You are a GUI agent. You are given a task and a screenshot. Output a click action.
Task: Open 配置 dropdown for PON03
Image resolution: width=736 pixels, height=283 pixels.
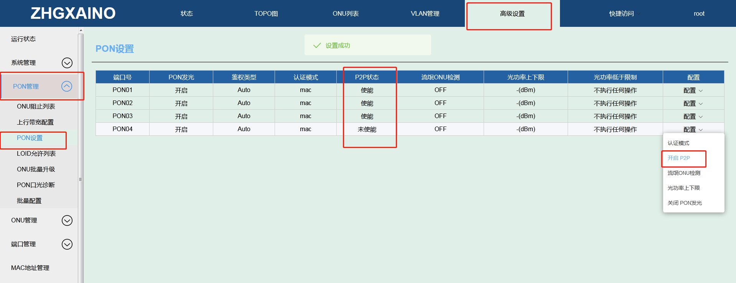[693, 117]
